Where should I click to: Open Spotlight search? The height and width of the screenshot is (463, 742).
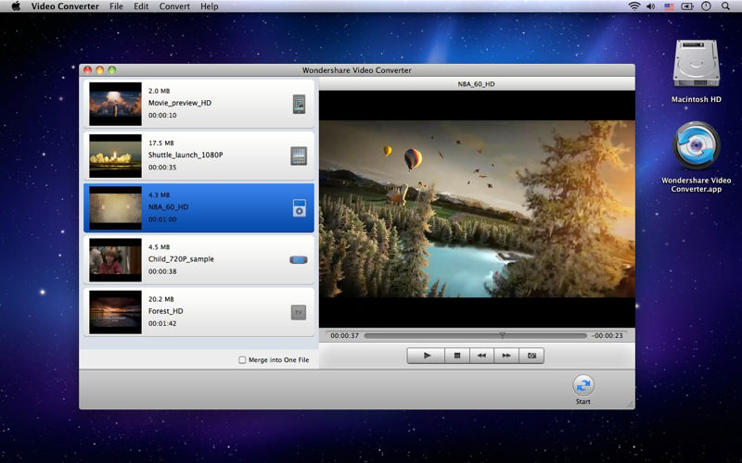pos(725,6)
